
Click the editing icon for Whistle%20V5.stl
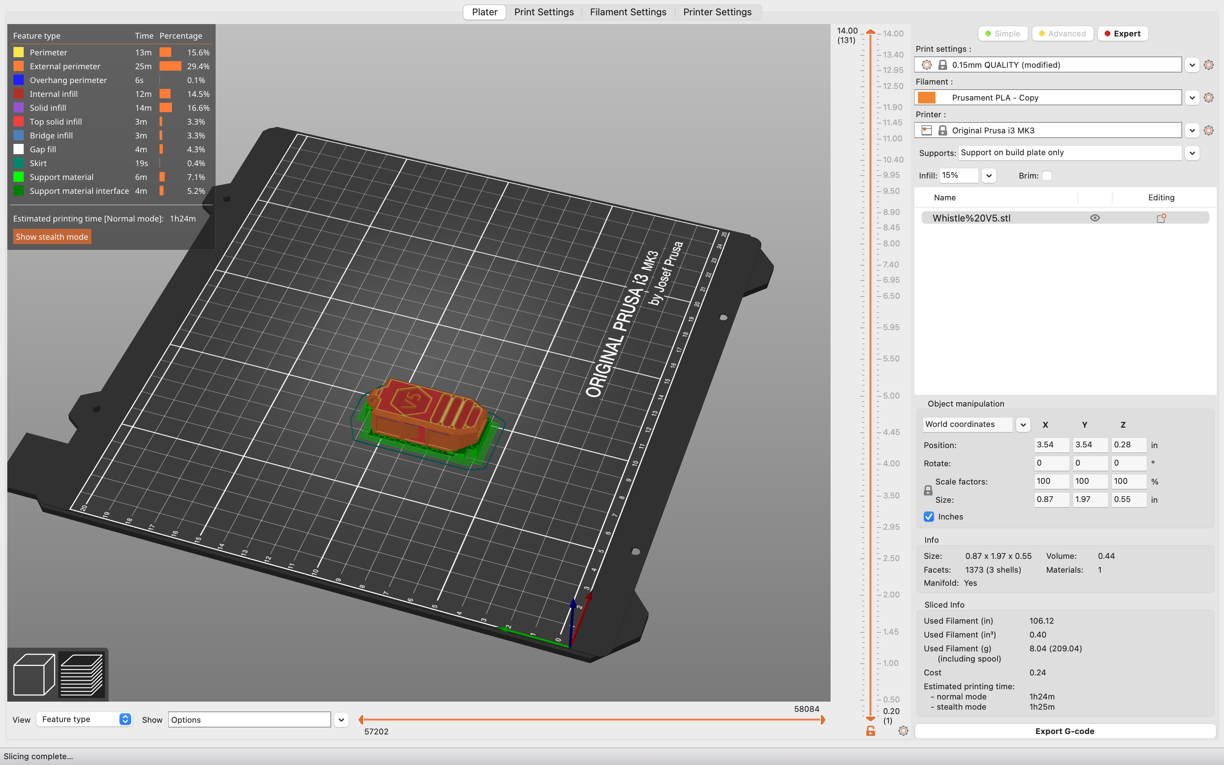(1161, 218)
